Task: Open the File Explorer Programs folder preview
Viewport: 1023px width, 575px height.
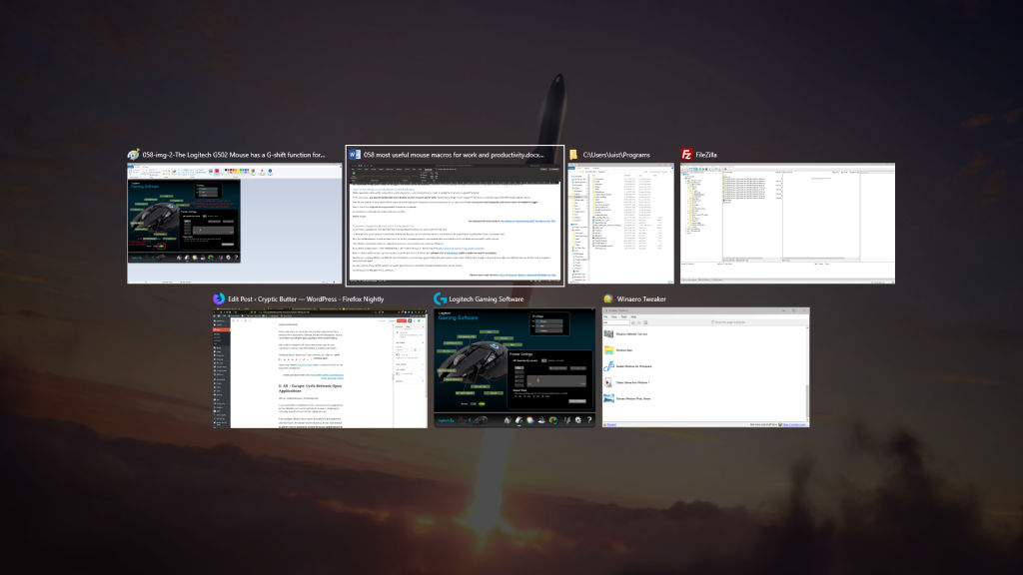Action: 621,223
